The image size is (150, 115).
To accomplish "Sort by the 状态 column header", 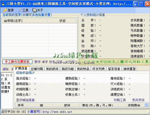I will (x=62, y=21).
